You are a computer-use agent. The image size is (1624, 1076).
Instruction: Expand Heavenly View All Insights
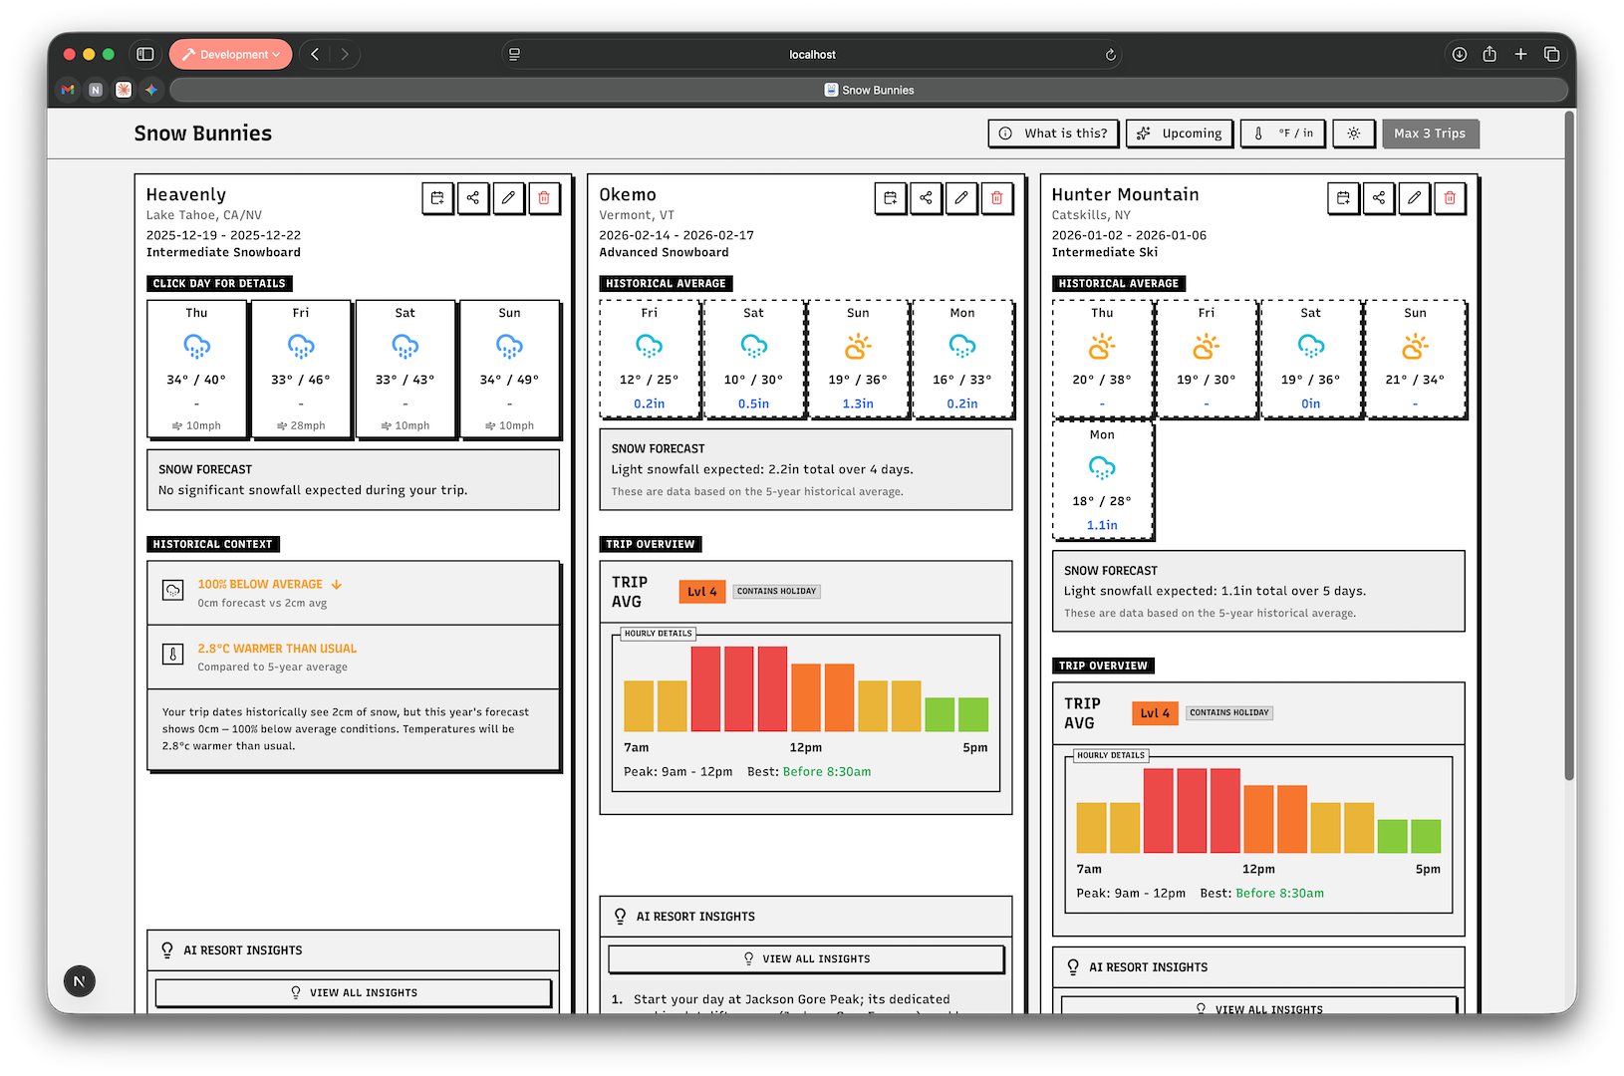coord(354,992)
